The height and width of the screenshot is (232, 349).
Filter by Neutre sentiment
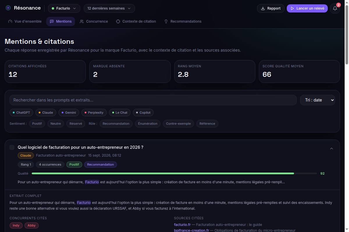point(56,124)
